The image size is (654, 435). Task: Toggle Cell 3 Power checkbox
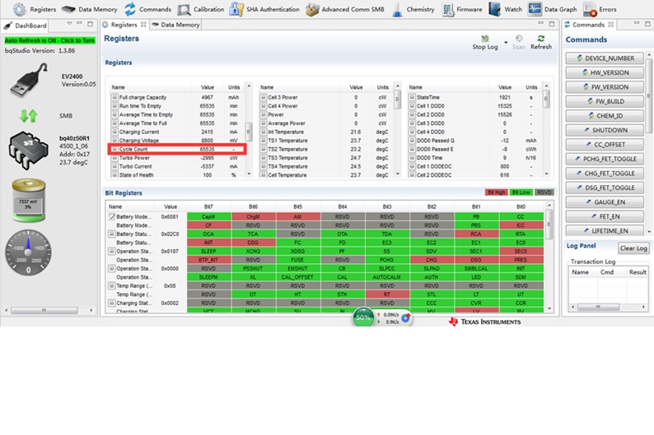264,97
